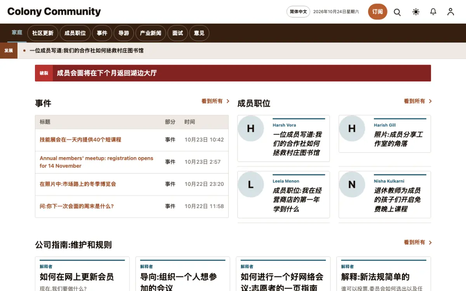Screen dimensions: 466x291
Task: Click Harsh Vora avatar thumbnail
Action: [x=250, y=128]
